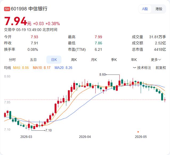Select the 月K monthly candlestick tab

tap(94, 60)
